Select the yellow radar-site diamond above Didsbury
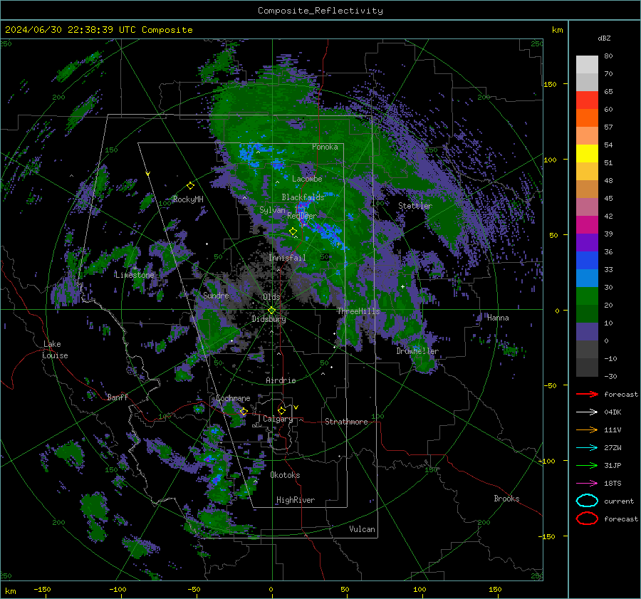The width and height of the screenshot is (641, 599). click(x=271, y=311)
